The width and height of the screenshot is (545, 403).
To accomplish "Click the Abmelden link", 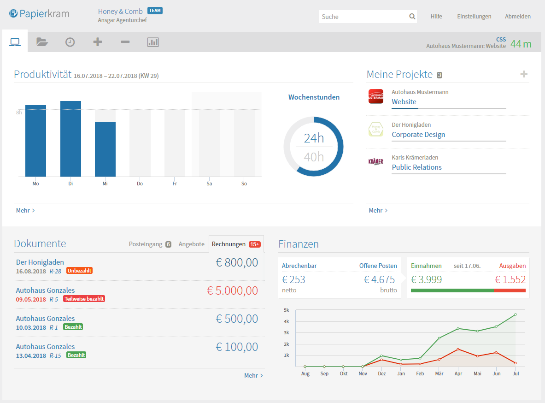I will click(x=518, y=17).
